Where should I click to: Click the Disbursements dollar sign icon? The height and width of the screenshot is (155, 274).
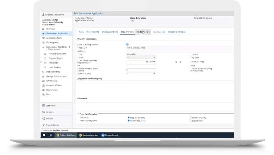coord(43,72)
